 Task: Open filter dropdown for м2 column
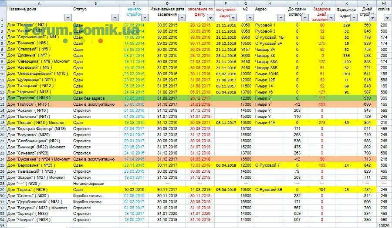[250, 18]
